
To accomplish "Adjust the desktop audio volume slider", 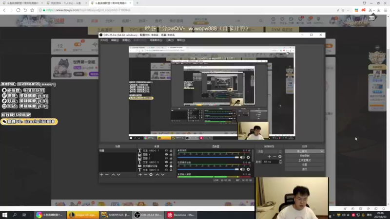I will 208,157.
